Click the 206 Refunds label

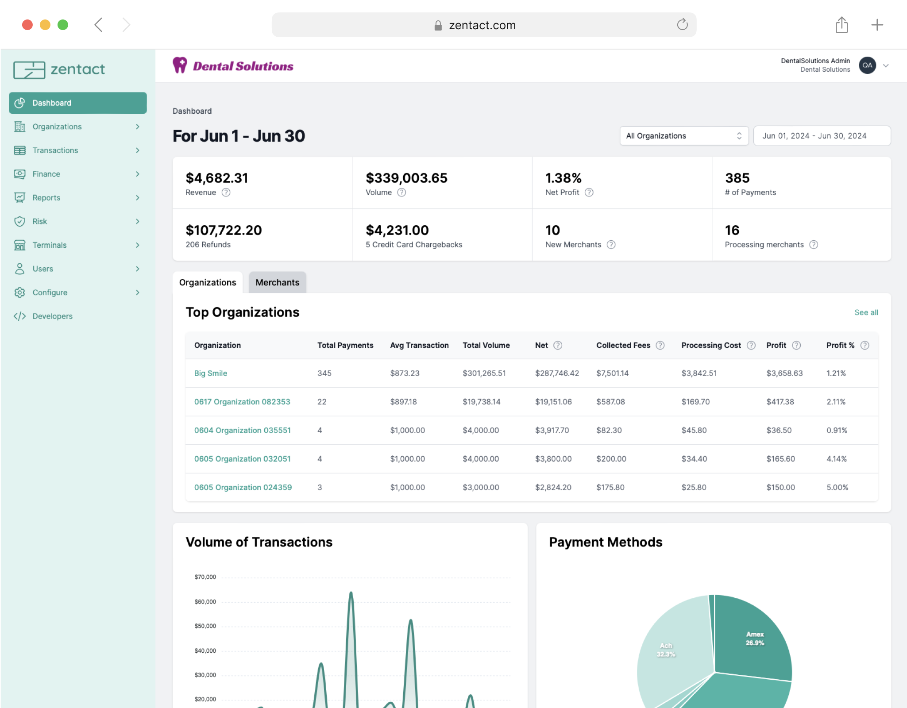(x=208, y=245)
